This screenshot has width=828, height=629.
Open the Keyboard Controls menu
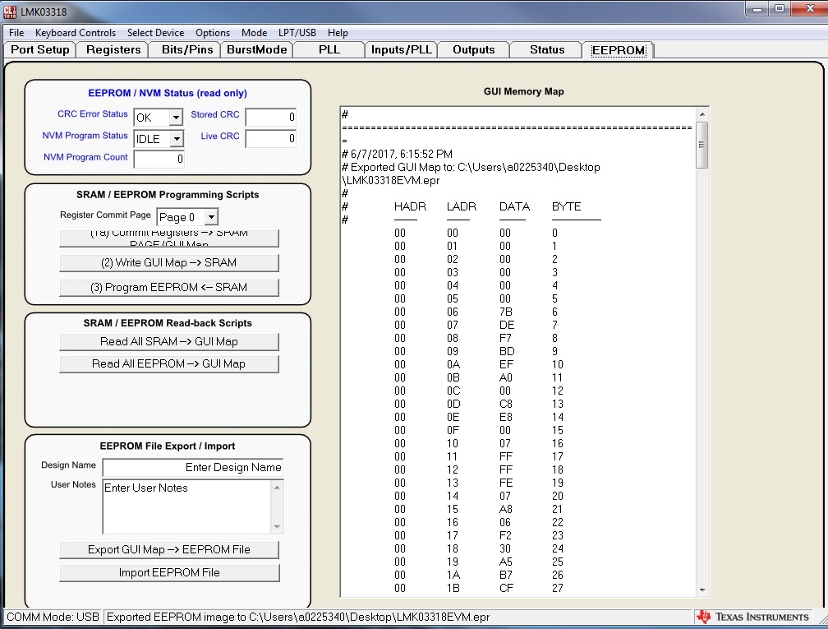click(x=76, y=33)
